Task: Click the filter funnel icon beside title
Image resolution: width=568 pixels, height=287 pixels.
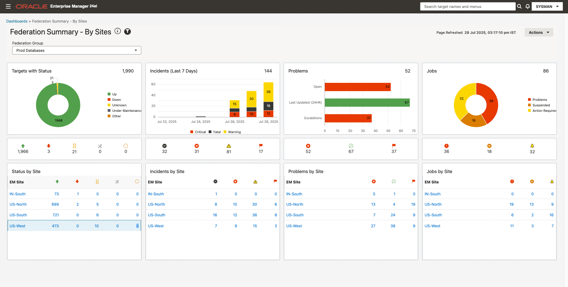Action: [x=128, y=31]
